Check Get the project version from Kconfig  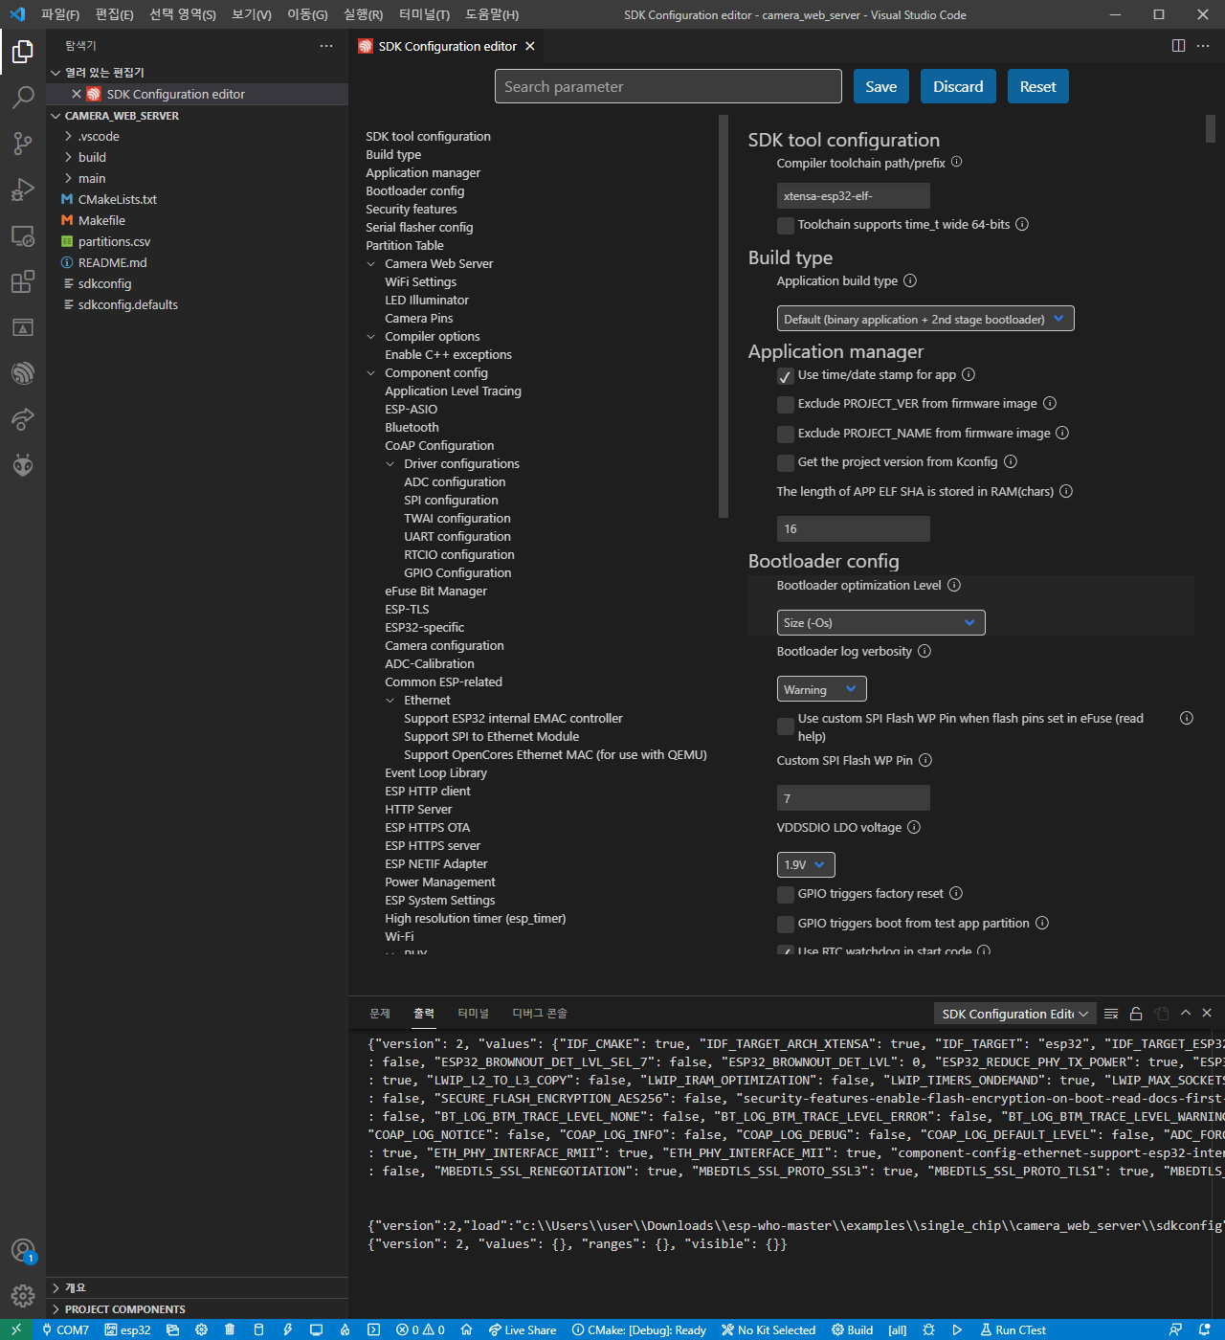click(x=786, y=463)
